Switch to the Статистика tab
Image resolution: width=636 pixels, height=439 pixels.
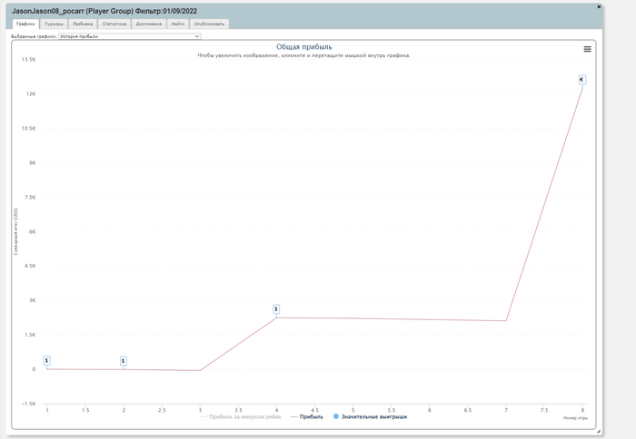pyautogui.click(x=114, y=24)
